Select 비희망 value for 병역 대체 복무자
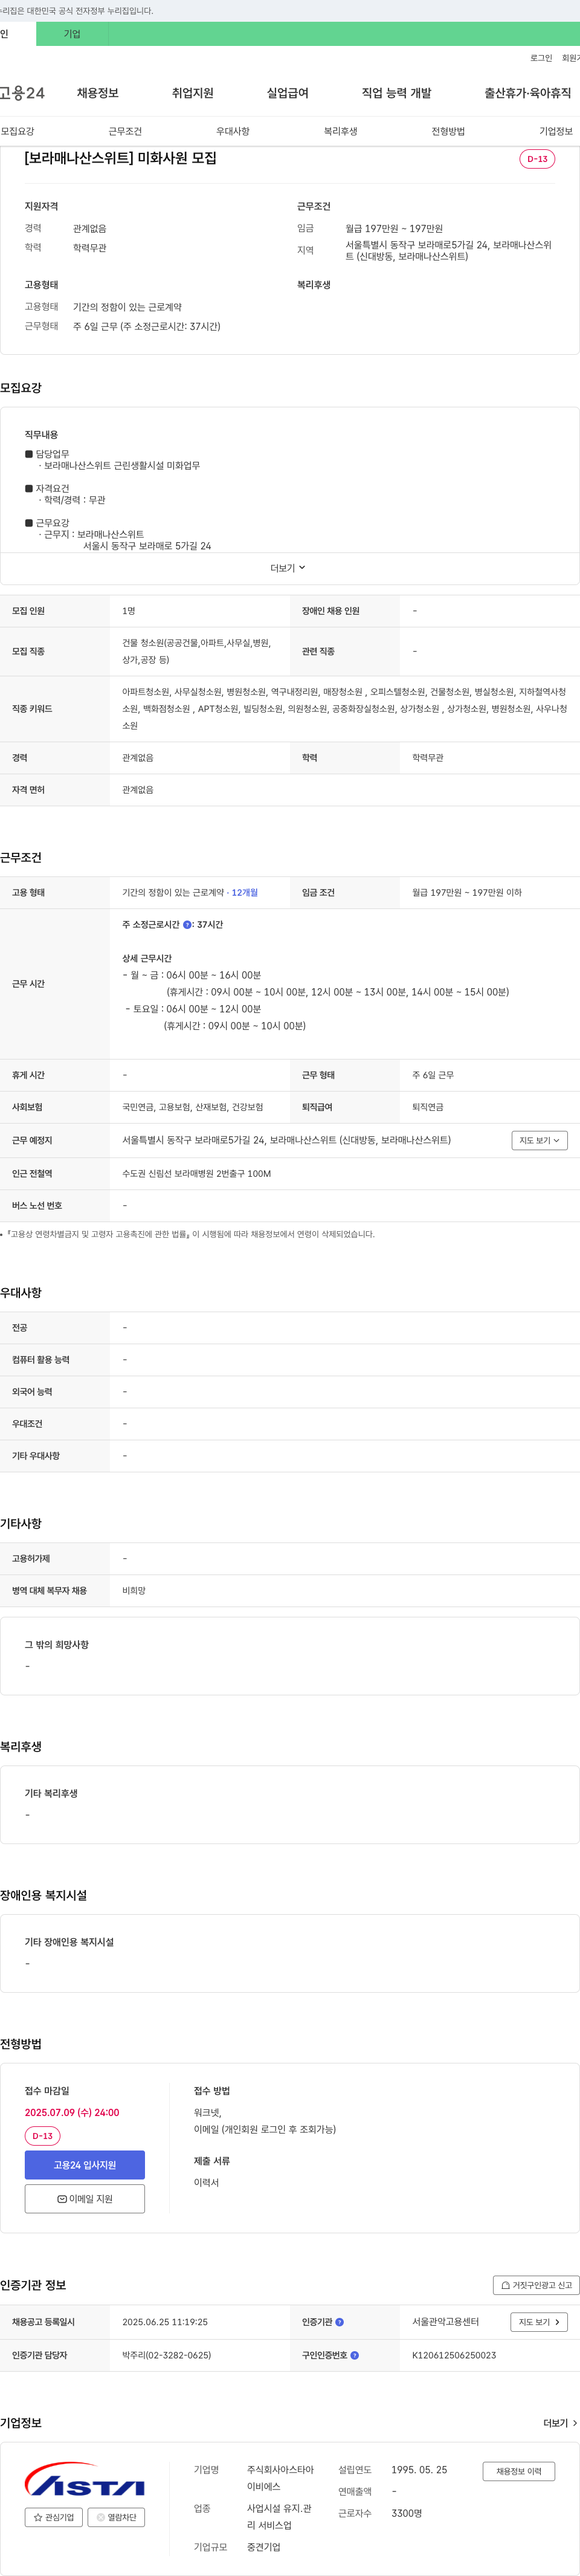This screenshot has height=2576, width=580. (134, 1591)
